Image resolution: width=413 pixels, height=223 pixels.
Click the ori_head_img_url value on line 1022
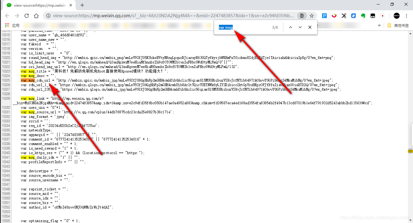pos(153,66)
